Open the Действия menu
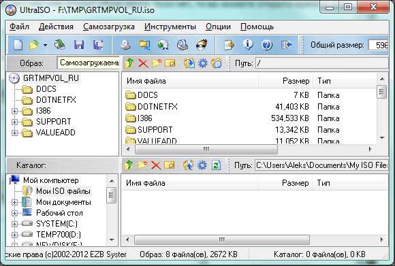Image resolution: width=395 pixels, height=266 pixels. 56,27
